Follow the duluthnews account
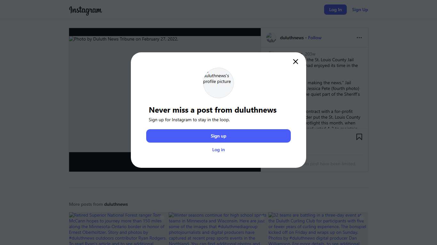This screenshot has height=245, width=437. coord(314,38)
